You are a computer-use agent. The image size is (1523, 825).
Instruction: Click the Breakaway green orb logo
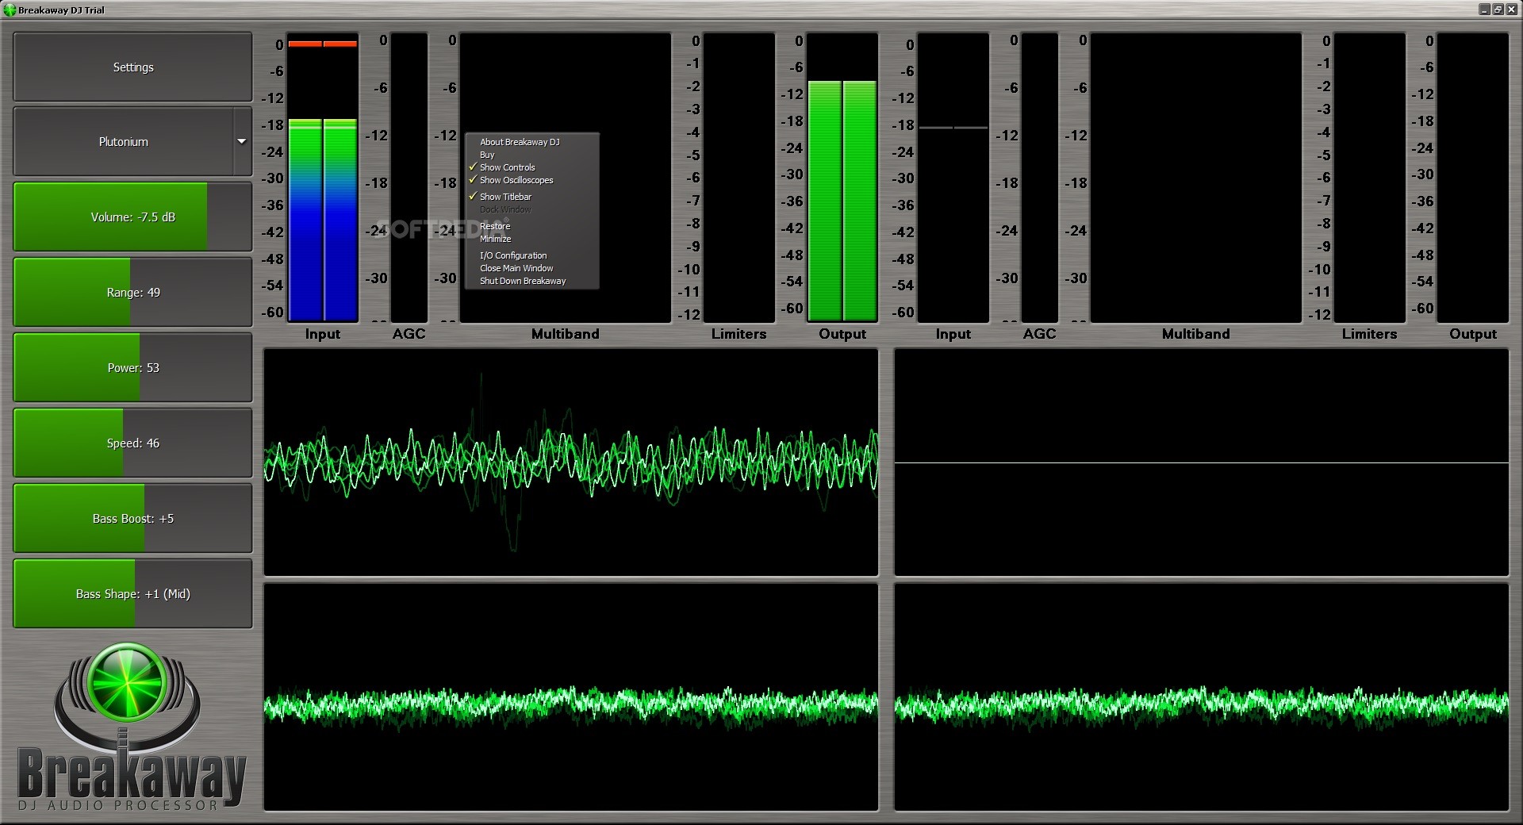point(127,682)
